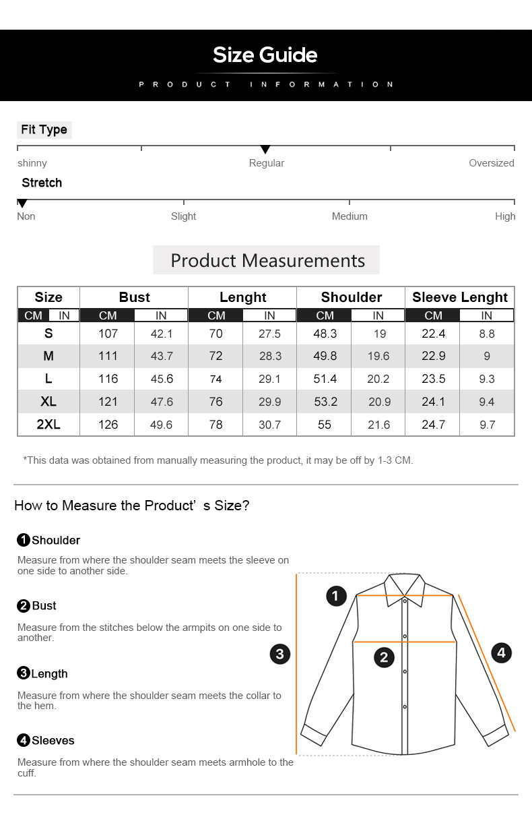
Task: Click the number 3 badge left of shirt
Action: click(x=280, y=653)
